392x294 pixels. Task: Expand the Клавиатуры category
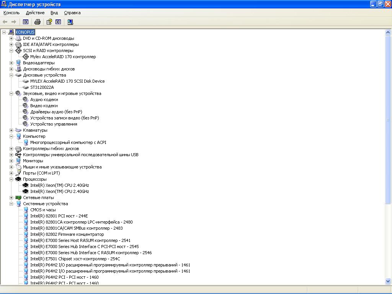point(11,130)
